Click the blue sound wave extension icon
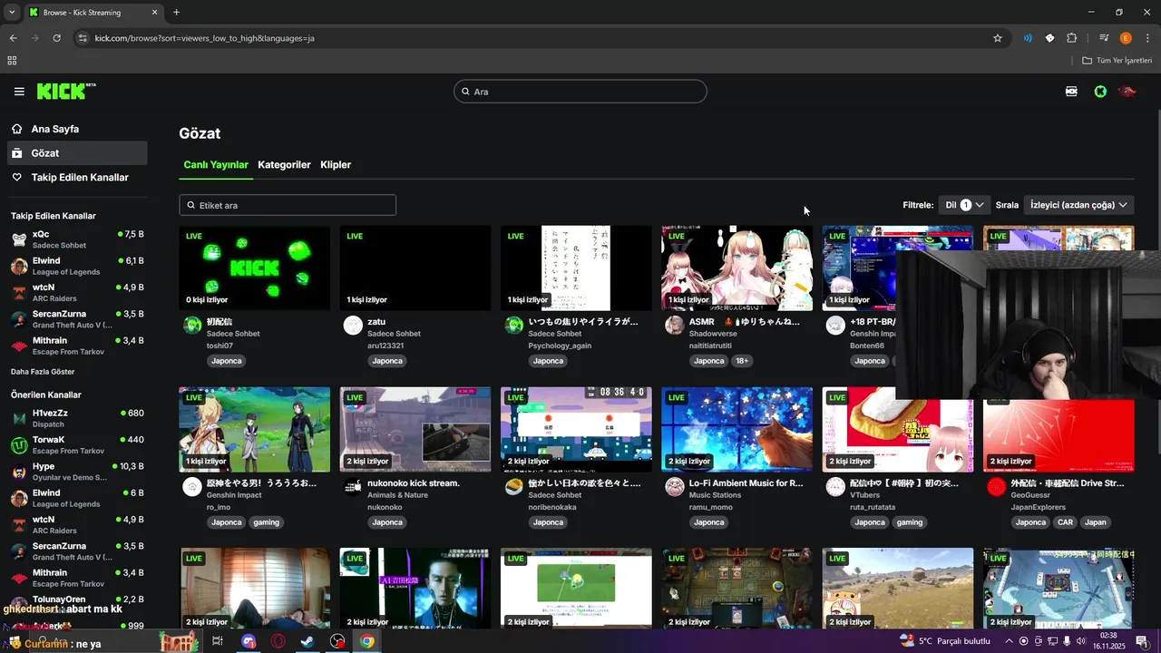Viewport: 1161px width, 653px height. (x=1028, y=38)
